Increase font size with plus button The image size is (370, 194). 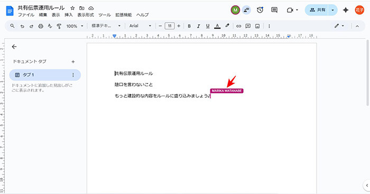tap(179, 26)
